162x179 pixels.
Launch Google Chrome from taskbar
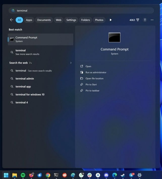tap(48, 175)
